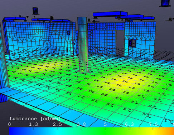The width and height of the screenshot is (174, 135).
Task: Pick the dark blue end of color bar
Action: [x=13, y=131]
